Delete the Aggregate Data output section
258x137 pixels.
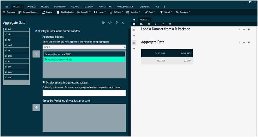249,42
